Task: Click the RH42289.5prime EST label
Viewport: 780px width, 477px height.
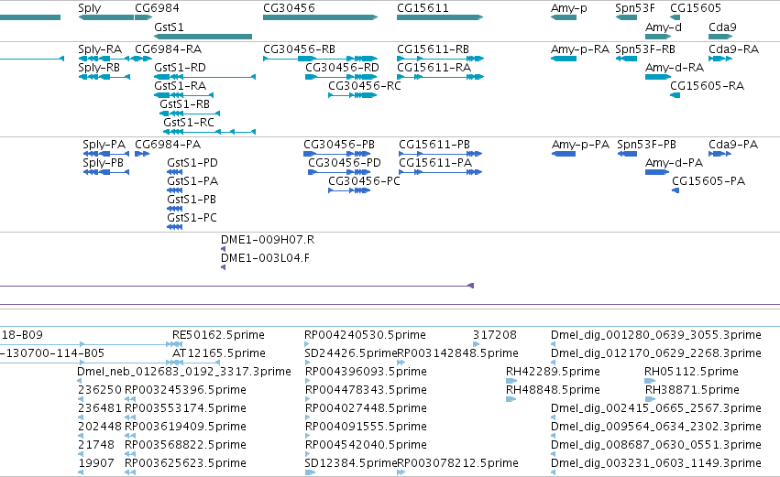Action: [554, 372]
